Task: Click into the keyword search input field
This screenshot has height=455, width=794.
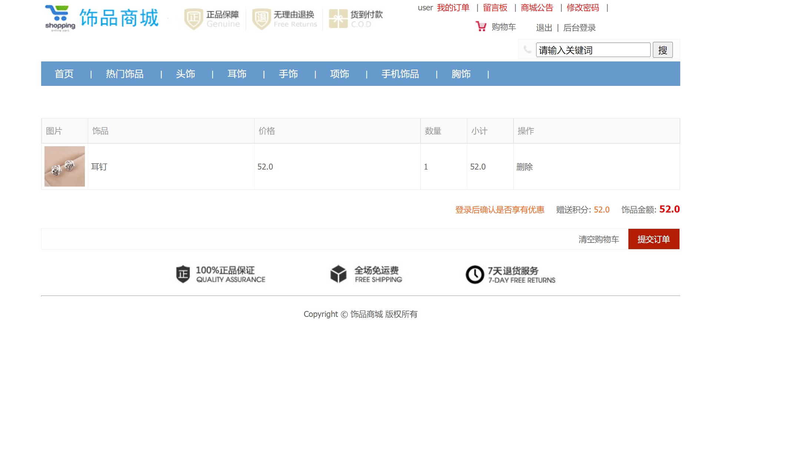Action: (x=593, y=50)
